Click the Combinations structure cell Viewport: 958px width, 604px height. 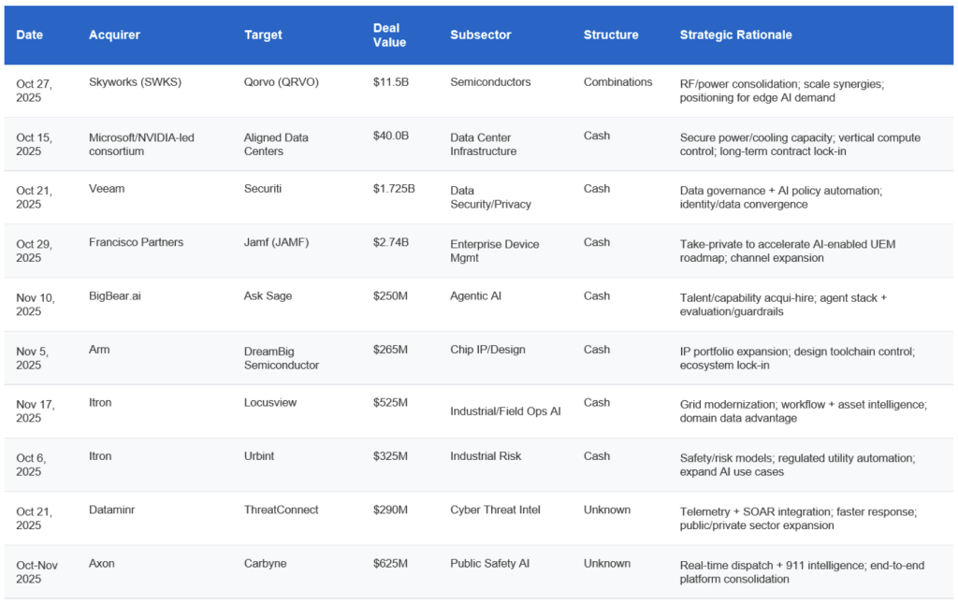(x=617, y=82)
